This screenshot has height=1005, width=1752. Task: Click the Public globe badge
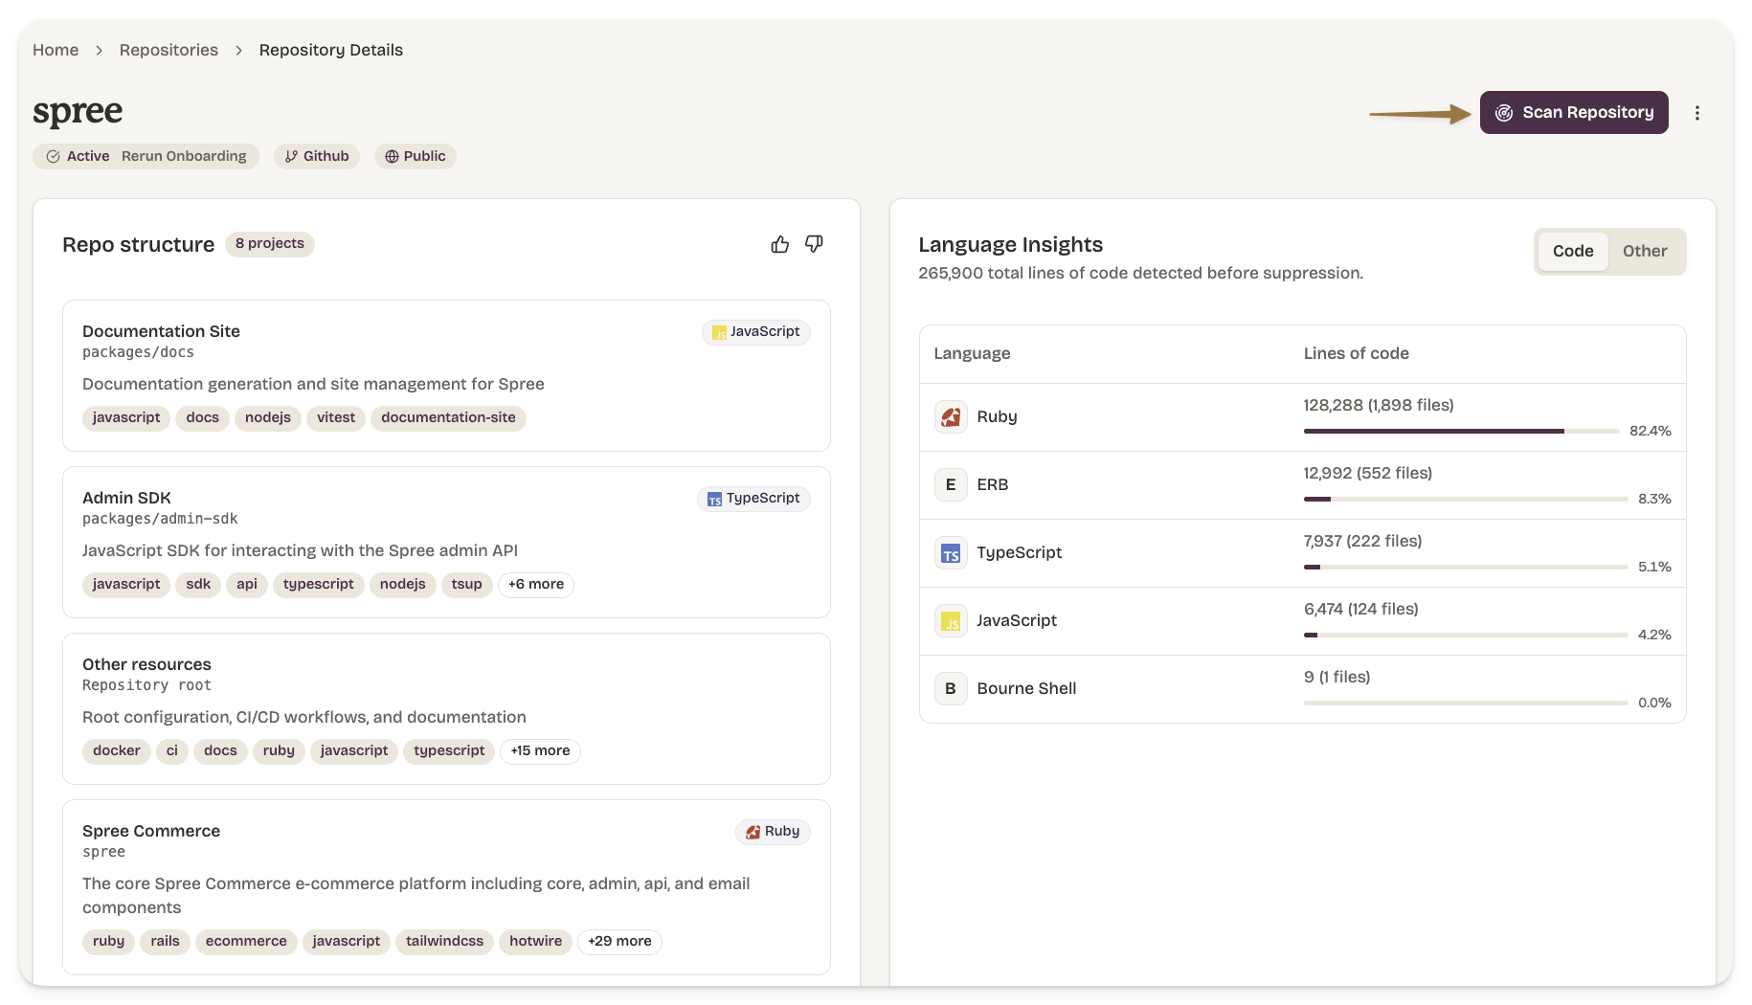416,157
